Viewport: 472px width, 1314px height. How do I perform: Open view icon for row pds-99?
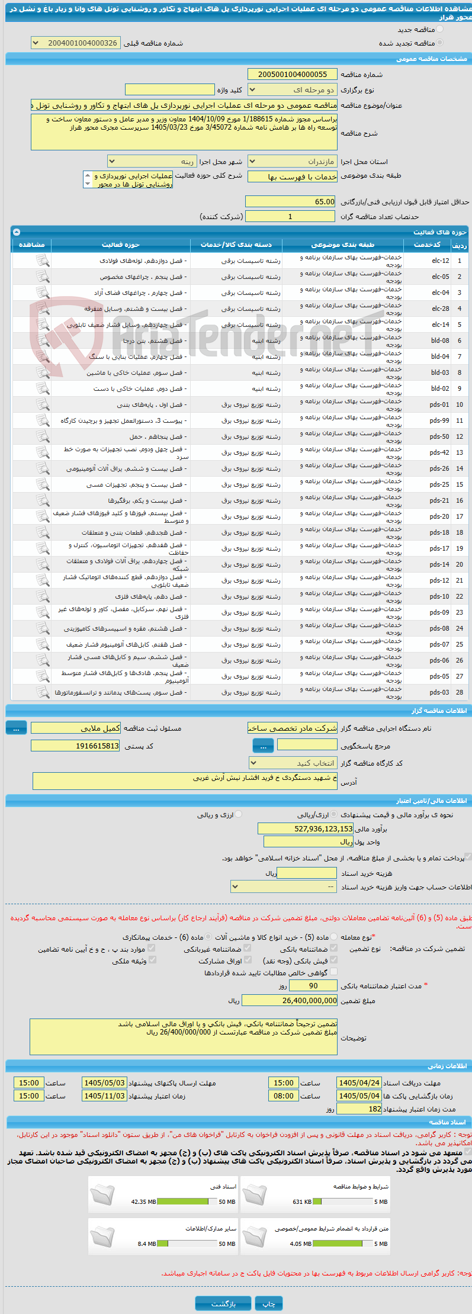(x=43, y=420)
